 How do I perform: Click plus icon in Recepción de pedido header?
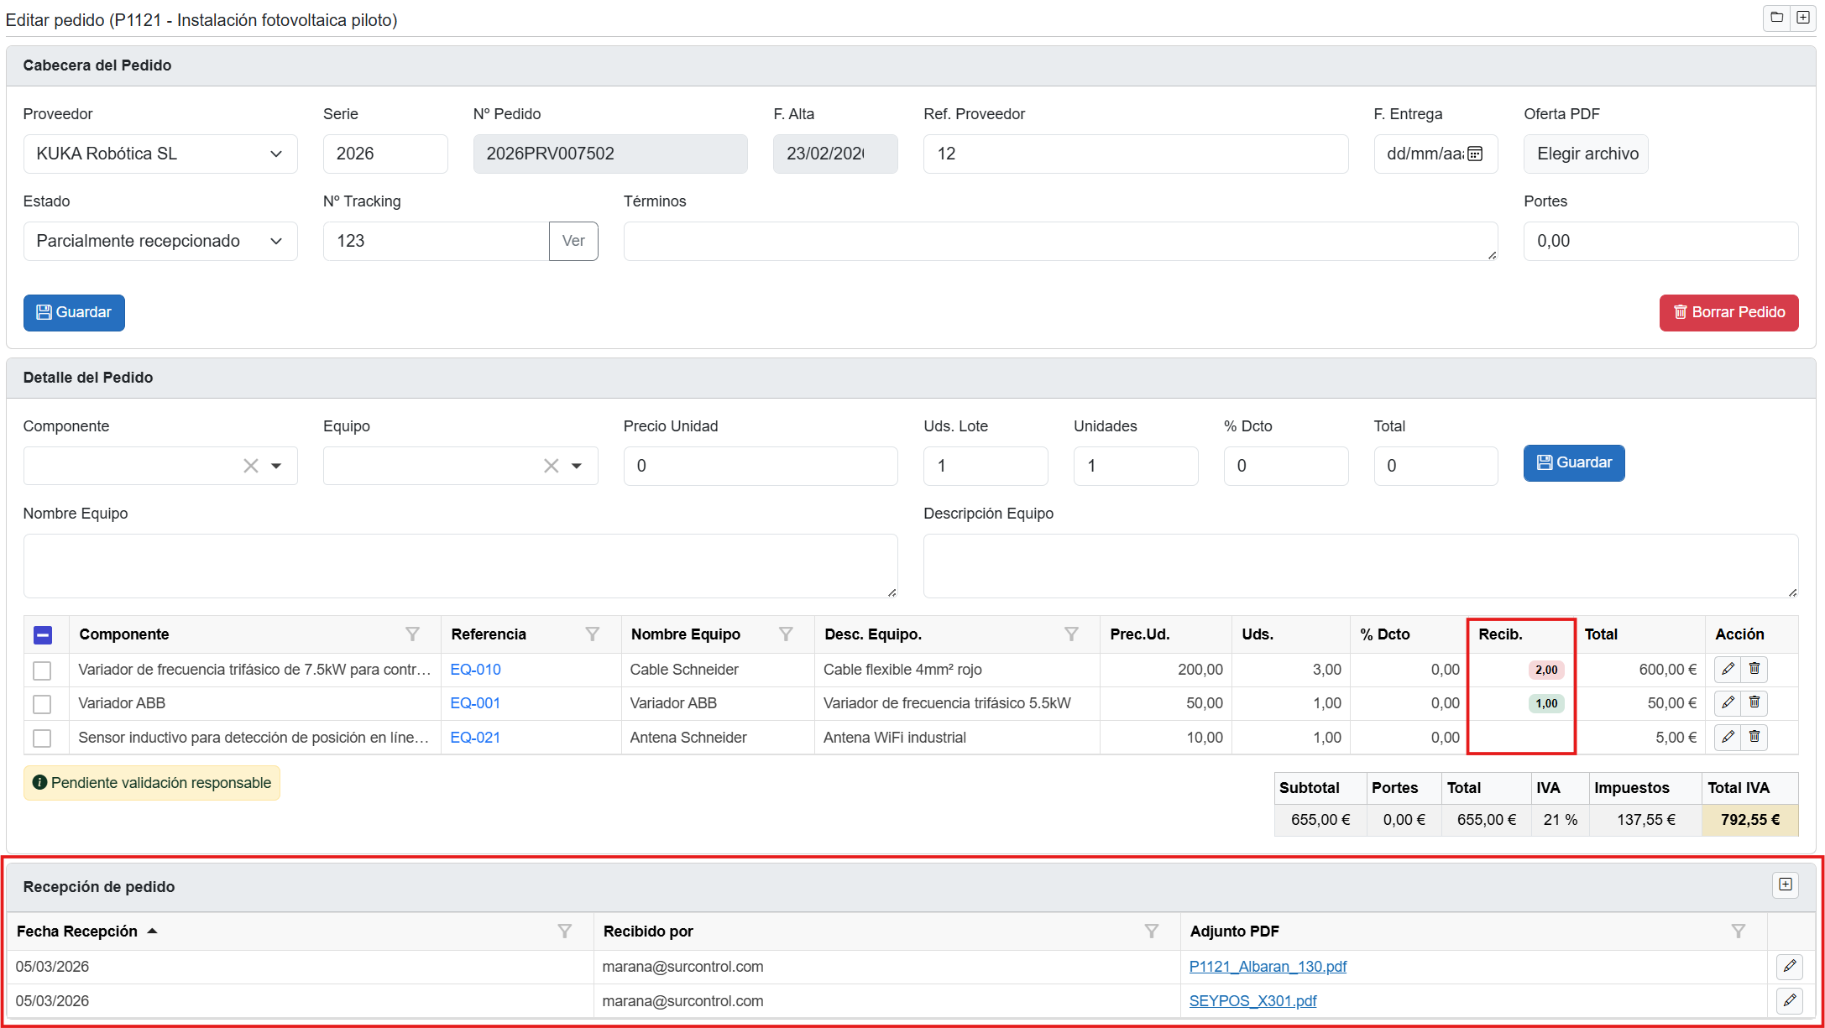coord(1786,884)
